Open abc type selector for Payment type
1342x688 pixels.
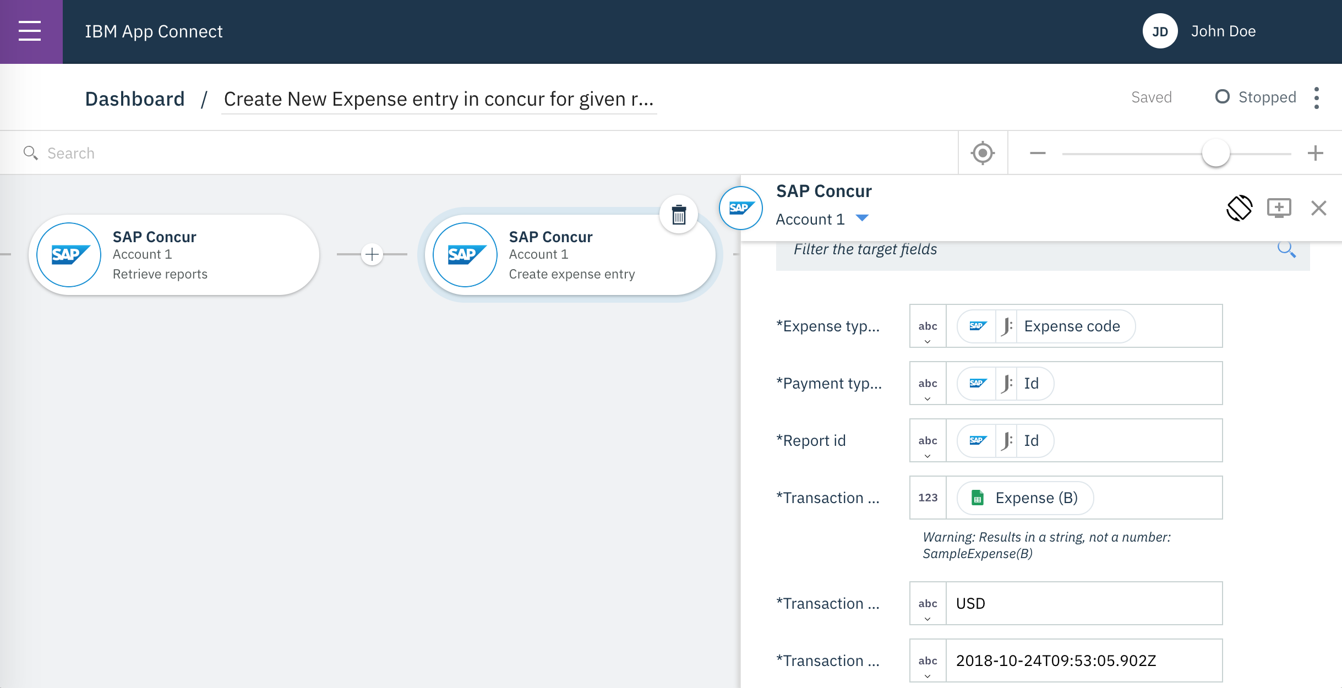[928, 383]
